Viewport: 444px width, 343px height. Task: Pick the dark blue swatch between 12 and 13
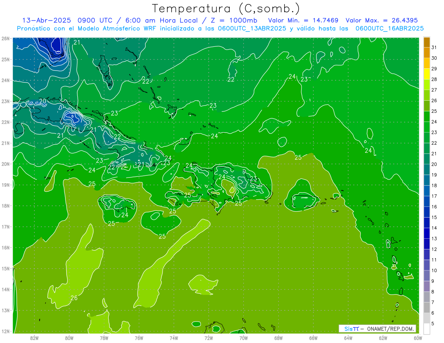click(x=427, y=244)
